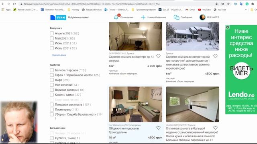The height and width of the screenshot is (144, 257).
Task: Open the listing Отличная комната в большой квартире
Action: [x=192, y=134]
